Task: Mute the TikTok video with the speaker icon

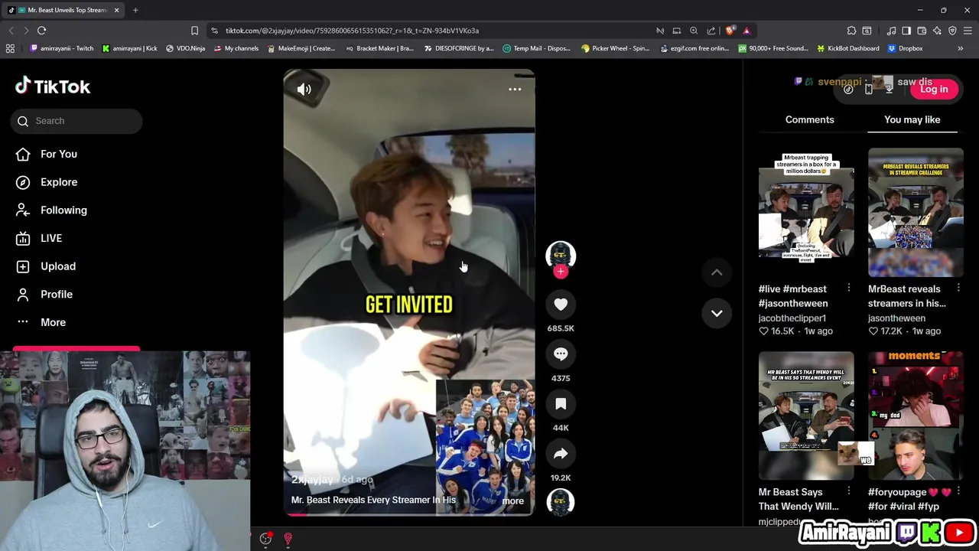Action: (x=304, y=90)
